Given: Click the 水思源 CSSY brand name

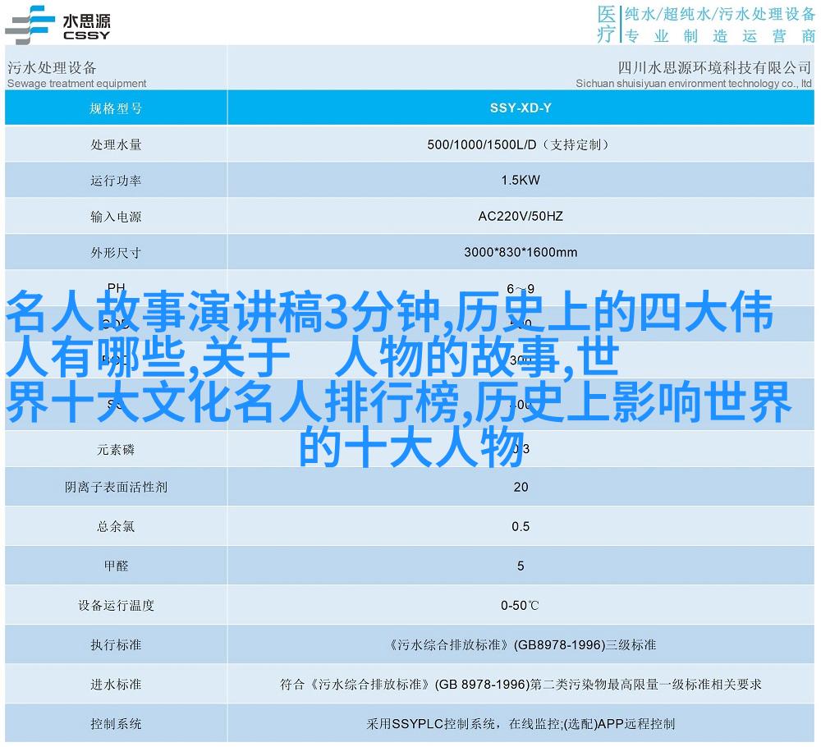Looking at the screenshot, I should point(86,27).
